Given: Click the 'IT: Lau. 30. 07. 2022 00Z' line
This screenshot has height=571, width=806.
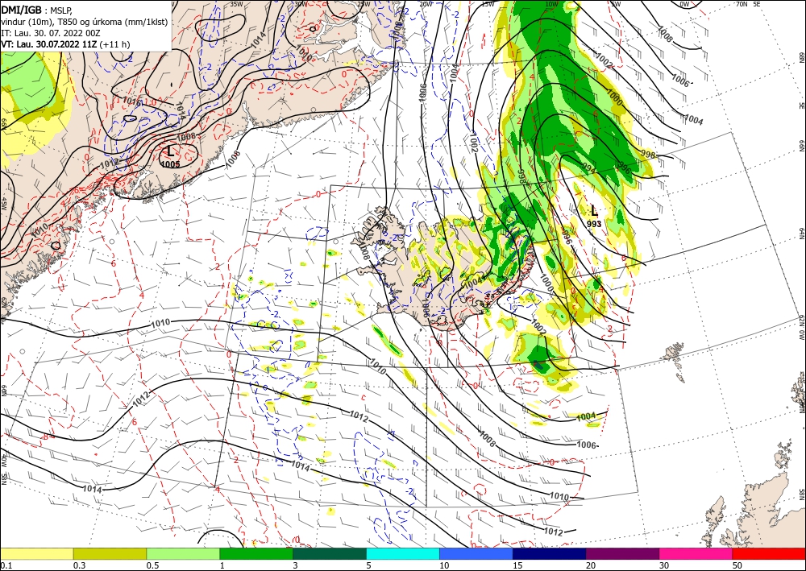Looking at the screenshot, I should 50,33.
